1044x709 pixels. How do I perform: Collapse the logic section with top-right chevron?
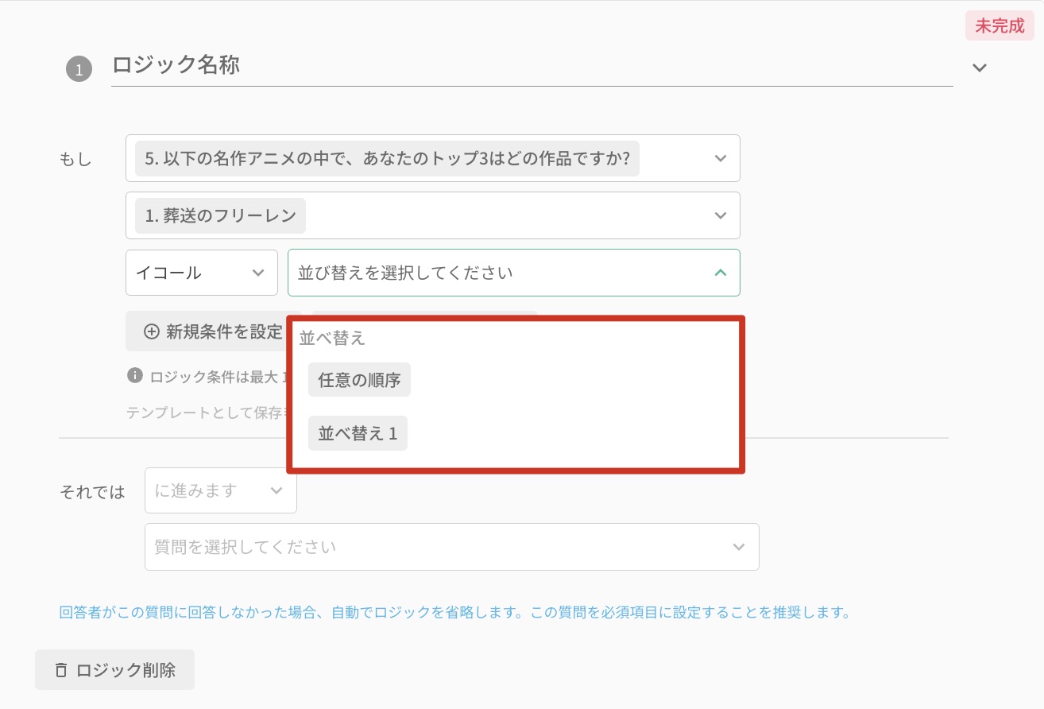(x=980, y=68)
